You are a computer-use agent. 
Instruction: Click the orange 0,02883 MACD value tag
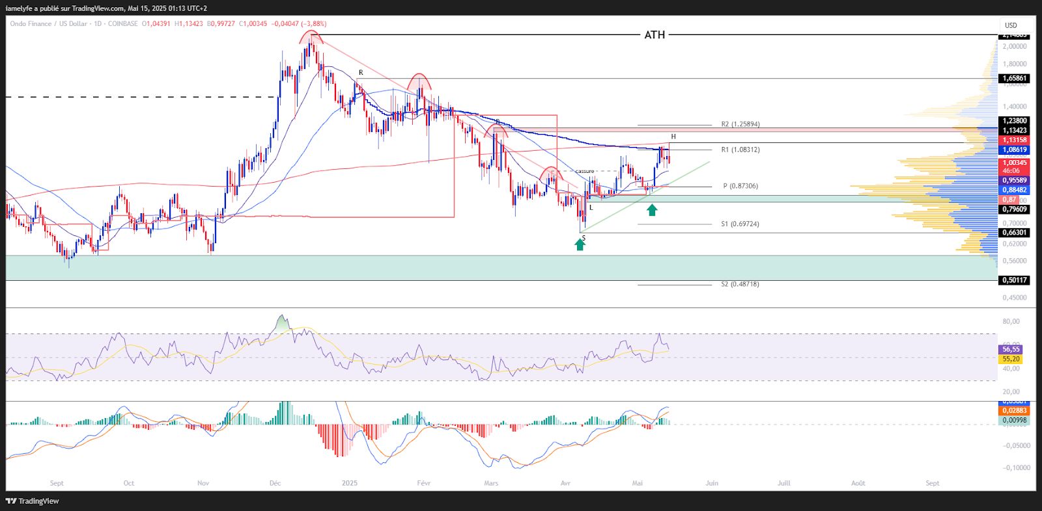[1014, 410]
